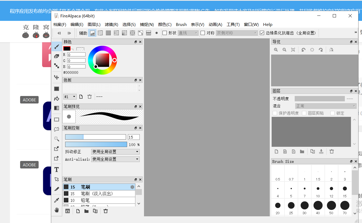Delete the brush using the brush panel trash
362x223 pixels.
(106, 211)
